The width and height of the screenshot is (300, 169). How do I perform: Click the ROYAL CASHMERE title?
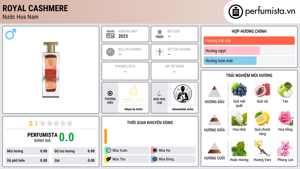pos(35,8)
